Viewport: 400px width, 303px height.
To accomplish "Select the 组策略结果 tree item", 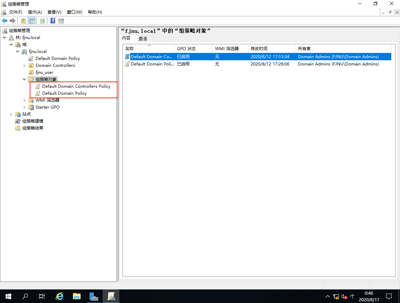I will (x=33, y=128).
